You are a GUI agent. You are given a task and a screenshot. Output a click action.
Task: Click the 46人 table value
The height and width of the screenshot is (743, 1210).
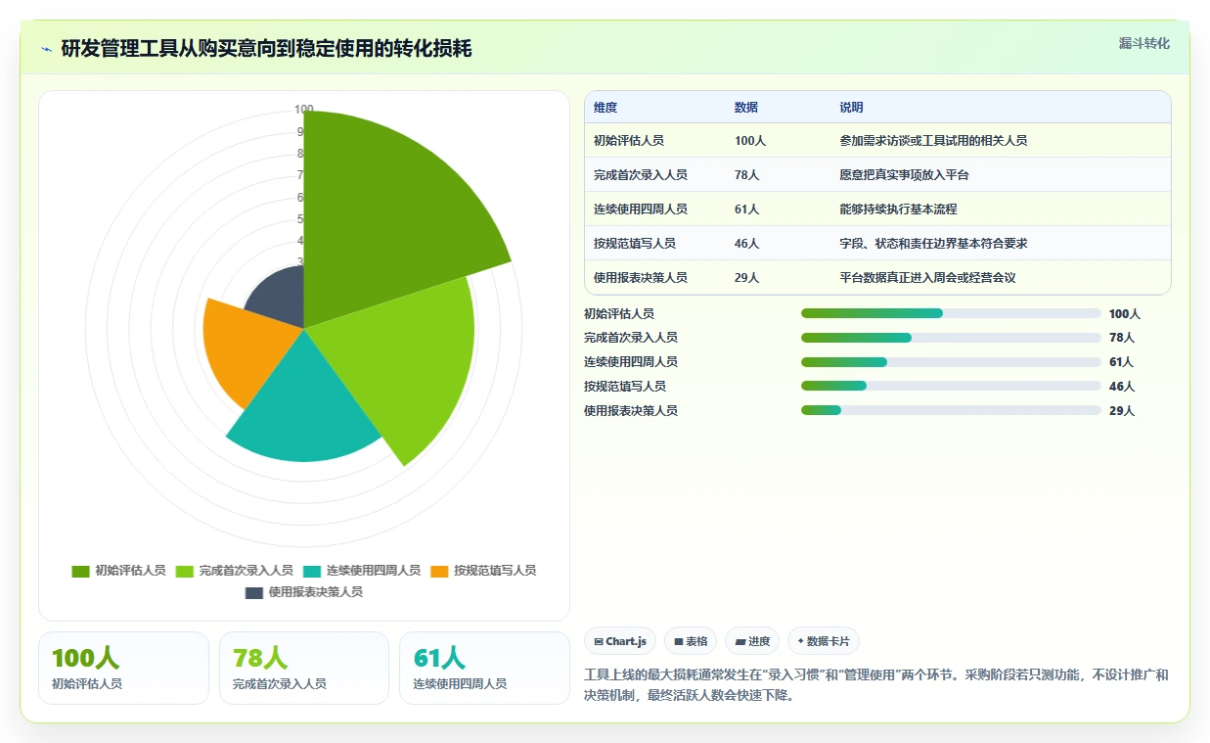pyautogui.click(x=747, y=244)
